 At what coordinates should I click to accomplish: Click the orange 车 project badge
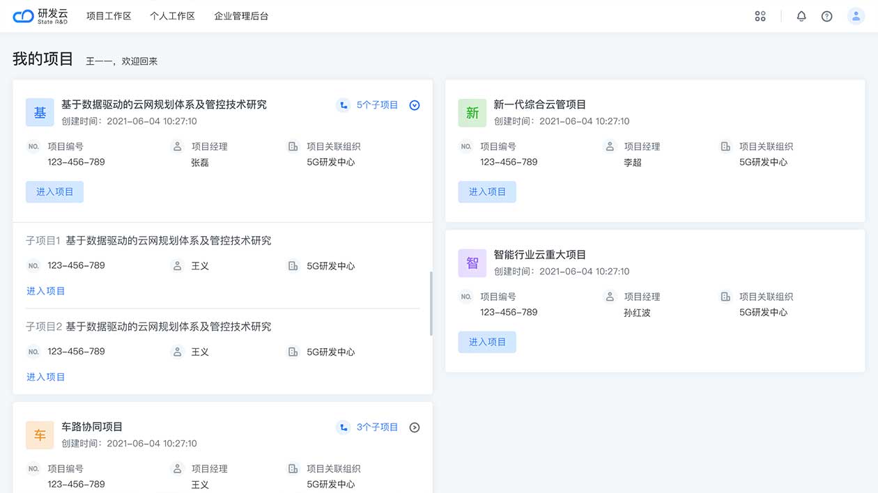pyautogui.click(x=40, y=435)
